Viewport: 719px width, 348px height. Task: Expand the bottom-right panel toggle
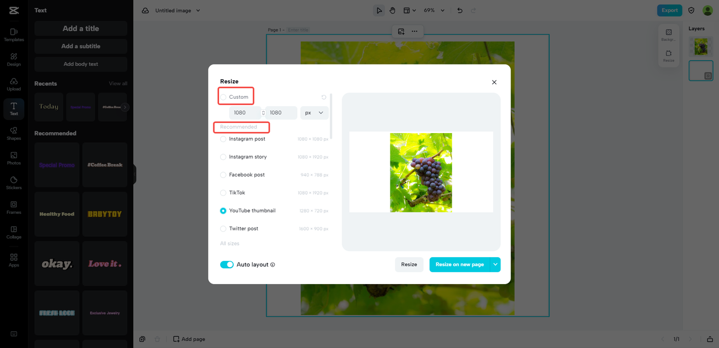[x=710, y=339]
